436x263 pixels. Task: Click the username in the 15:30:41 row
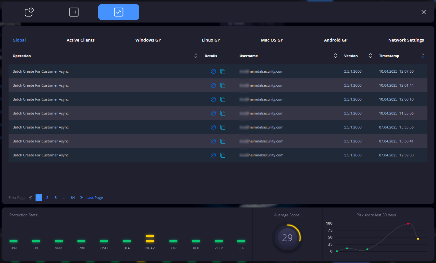[x=261, y=141]
